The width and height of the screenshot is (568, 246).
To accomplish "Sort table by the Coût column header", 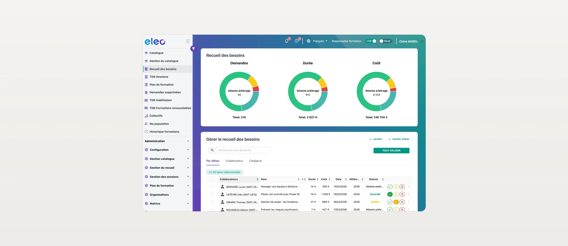I will (326, 179).
